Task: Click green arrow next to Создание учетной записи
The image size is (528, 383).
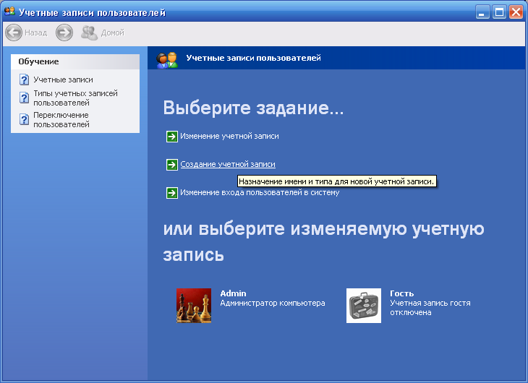Action: pos(171,165)
